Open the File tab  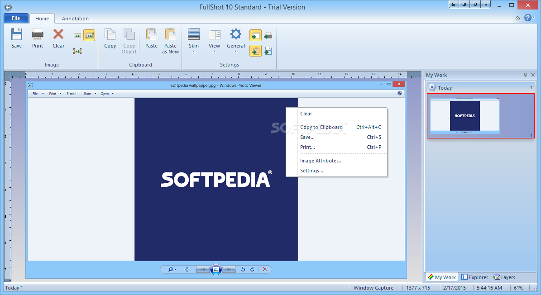click(16, 18)
